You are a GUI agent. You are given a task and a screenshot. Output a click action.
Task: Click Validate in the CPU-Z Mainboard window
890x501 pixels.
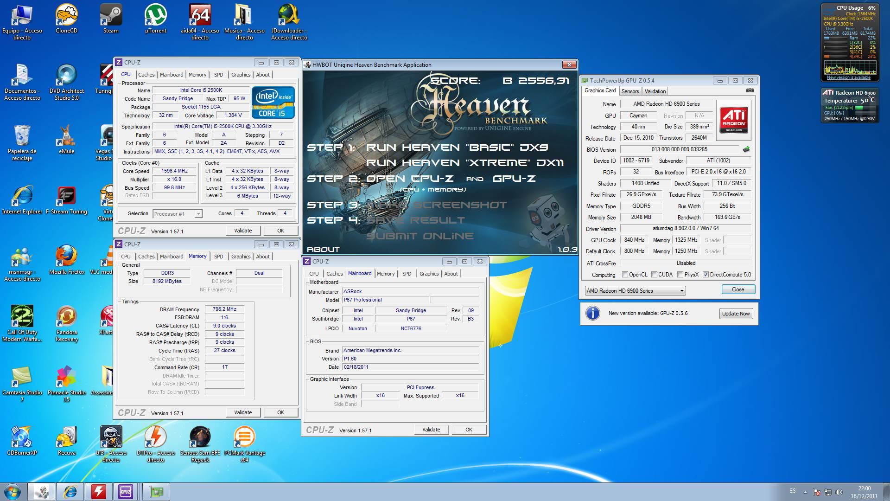(x=431, y=430)
